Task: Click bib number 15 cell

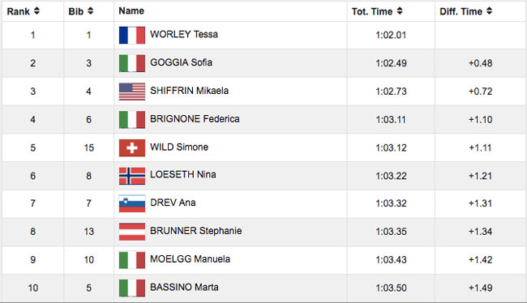Action: 88,147
